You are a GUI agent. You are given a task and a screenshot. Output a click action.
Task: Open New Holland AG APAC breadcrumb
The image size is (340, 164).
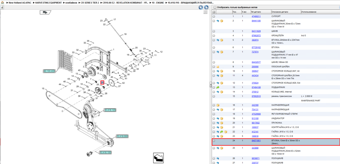click(x=19, y=3)
